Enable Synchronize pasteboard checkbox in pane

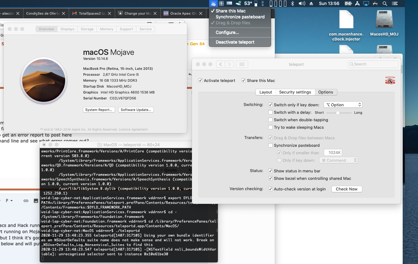tap(270, 145)
